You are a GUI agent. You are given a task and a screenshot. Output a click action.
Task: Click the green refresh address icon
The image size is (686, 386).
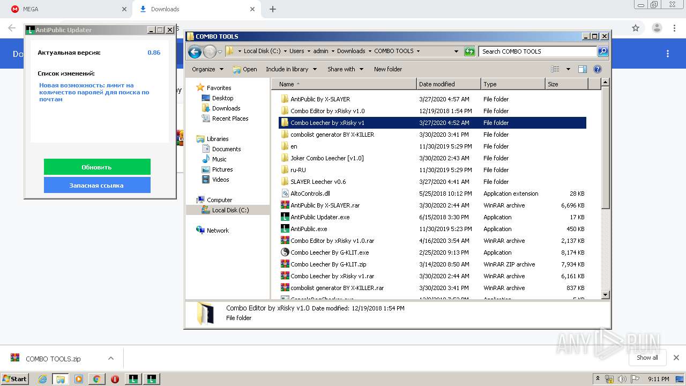coord(469,51)
